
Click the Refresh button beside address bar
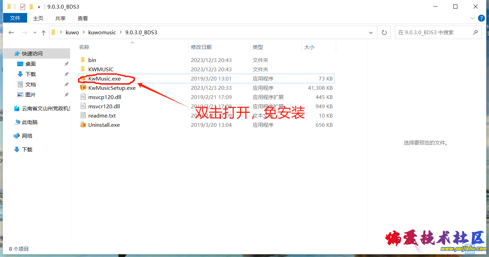384,33
